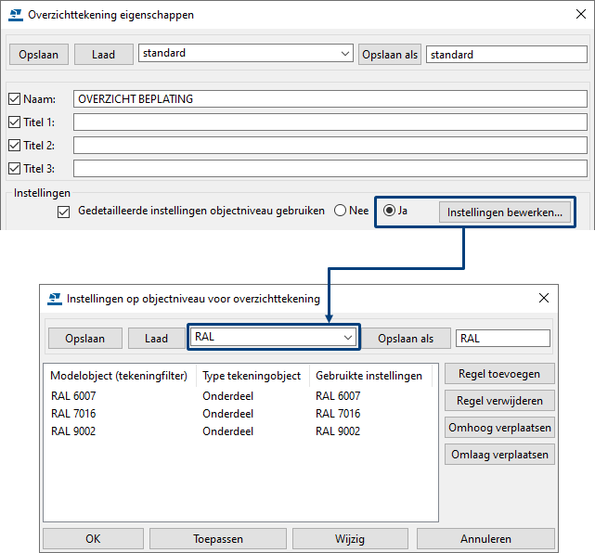Click Instellingen bewerken button
Viewport: 595px width, 553px height.
[504, 212]
